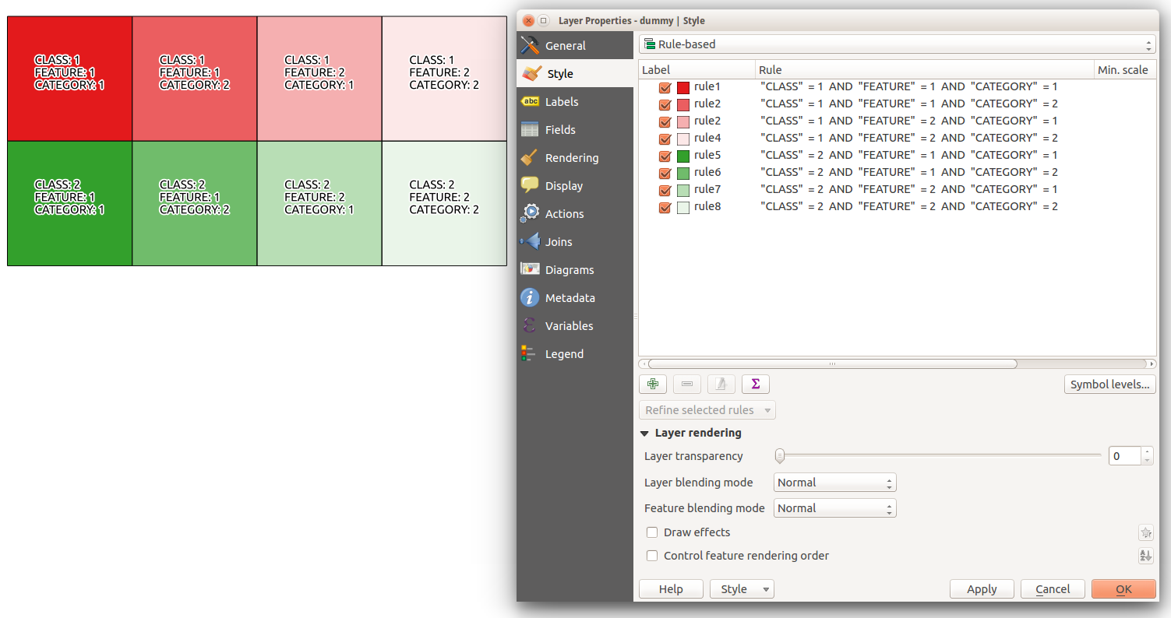Open the Legend section icon
The height and width of the screenshot is (618, 1171).
[x=530, y=354]
